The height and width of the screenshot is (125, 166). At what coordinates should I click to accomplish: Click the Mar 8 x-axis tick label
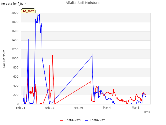coord(136,108)
